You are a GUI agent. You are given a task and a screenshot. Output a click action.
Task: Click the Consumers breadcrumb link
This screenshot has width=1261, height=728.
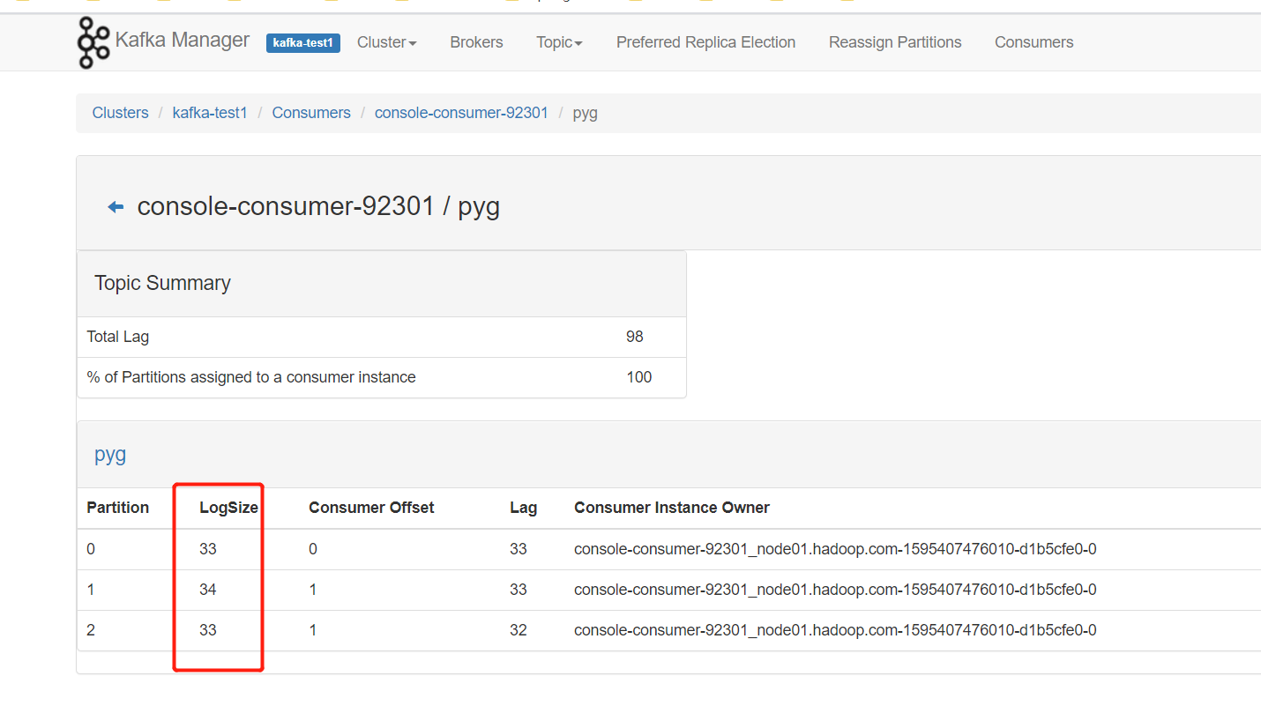point(311,113)
